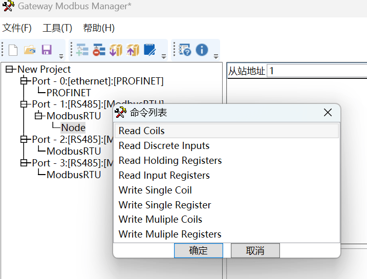Click the New file toolbar icon
367x279 pixels.
13,50
